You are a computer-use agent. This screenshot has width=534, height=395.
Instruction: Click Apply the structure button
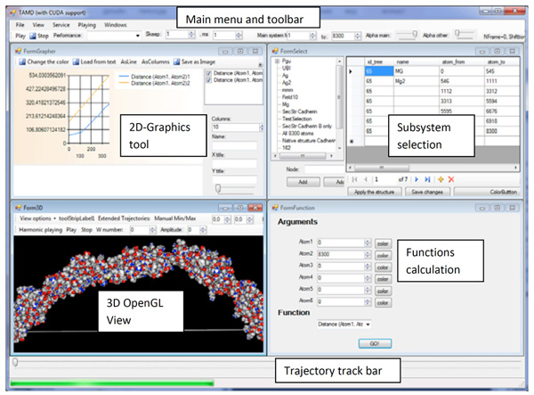pyautogui.click(x=374, y=192)
